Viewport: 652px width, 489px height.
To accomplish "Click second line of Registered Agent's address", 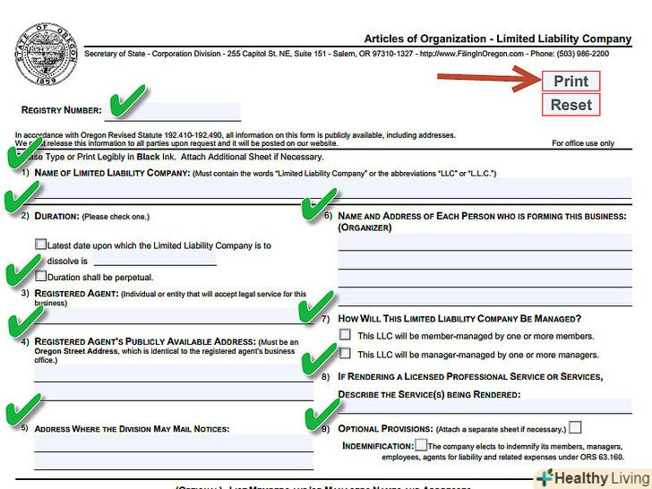I will pyautogui.click(x=174, y=391).
